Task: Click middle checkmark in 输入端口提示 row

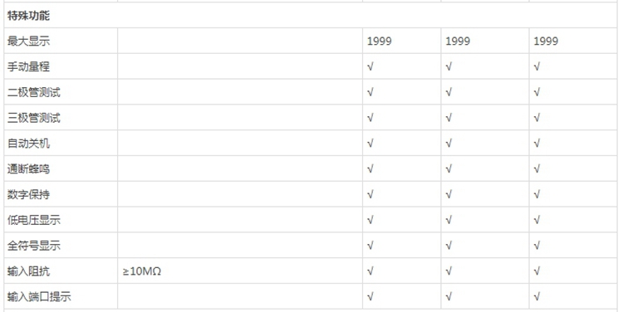Action: click(449, 296)
